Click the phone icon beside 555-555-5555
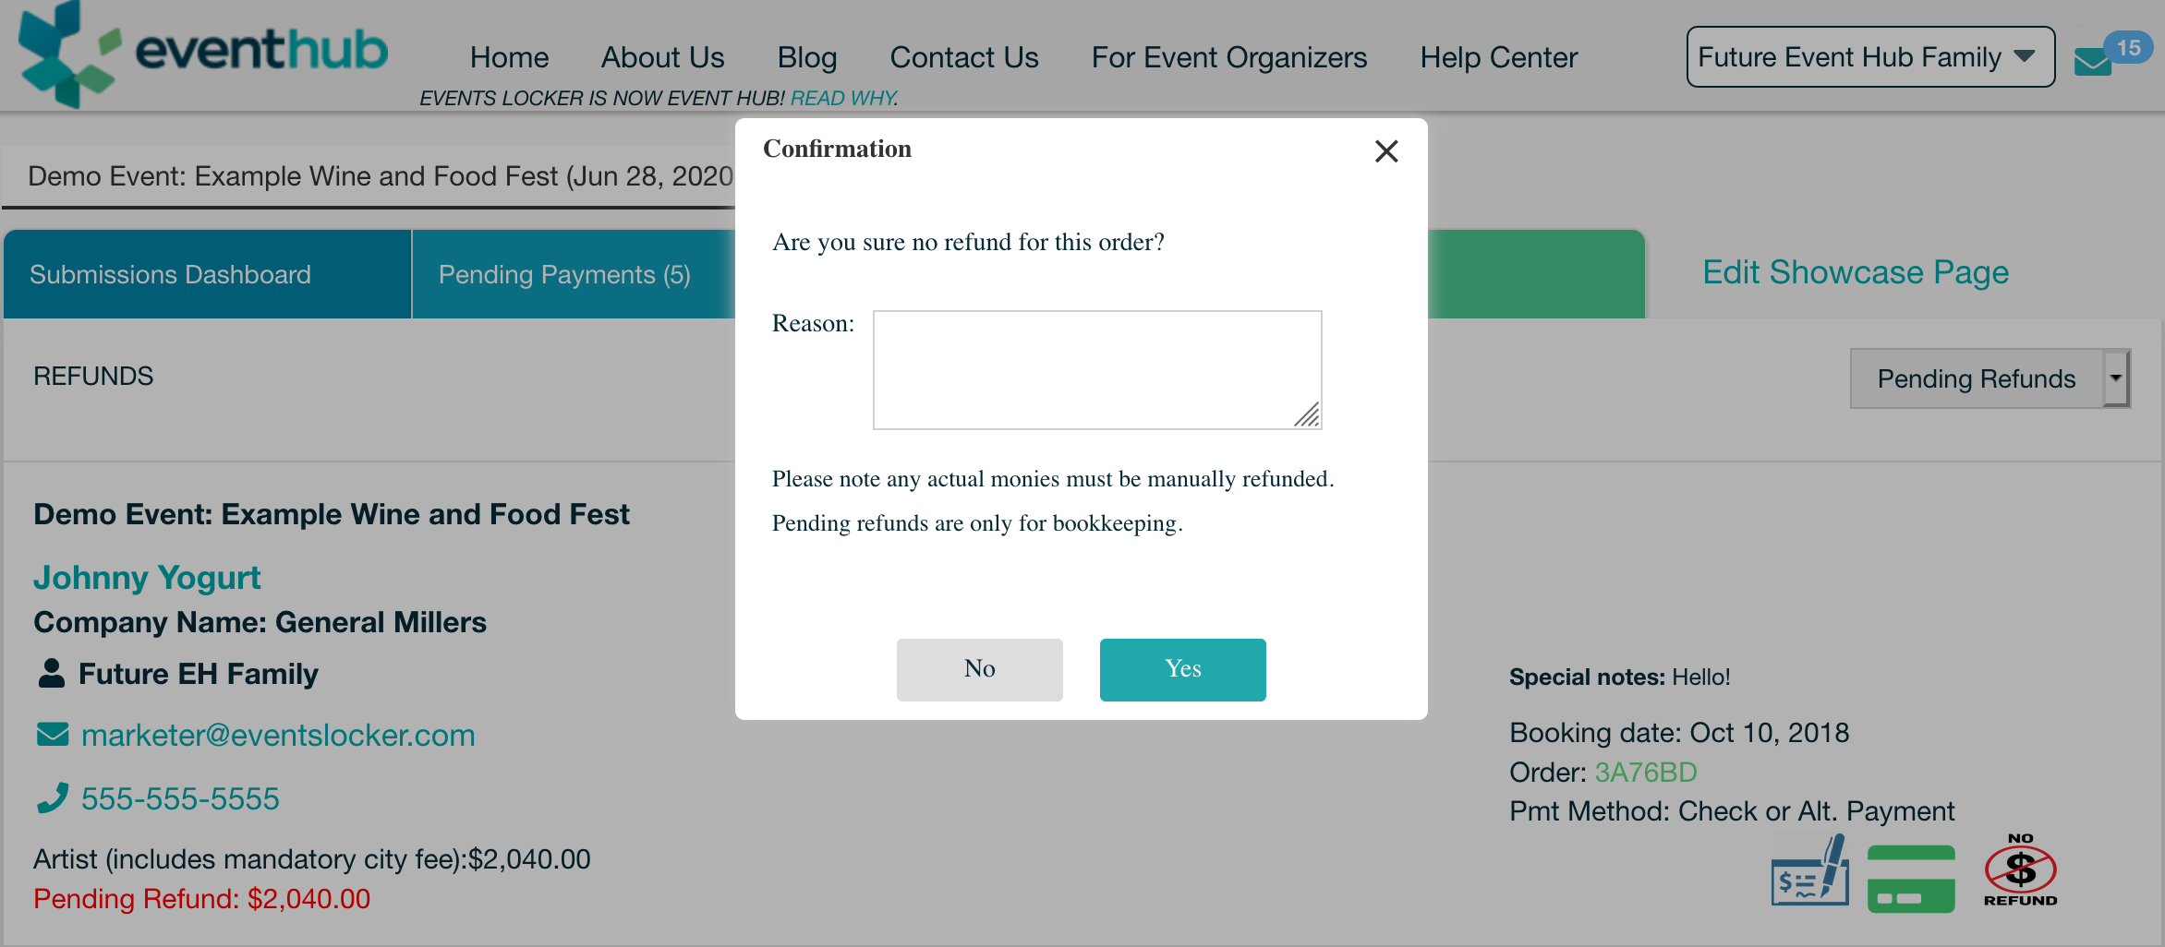The image size is (2165, 947). pos(53,797)
